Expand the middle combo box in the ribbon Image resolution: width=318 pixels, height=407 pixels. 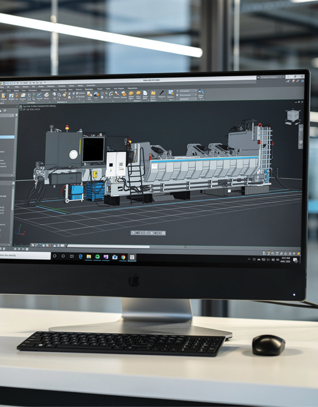point(187,95)
